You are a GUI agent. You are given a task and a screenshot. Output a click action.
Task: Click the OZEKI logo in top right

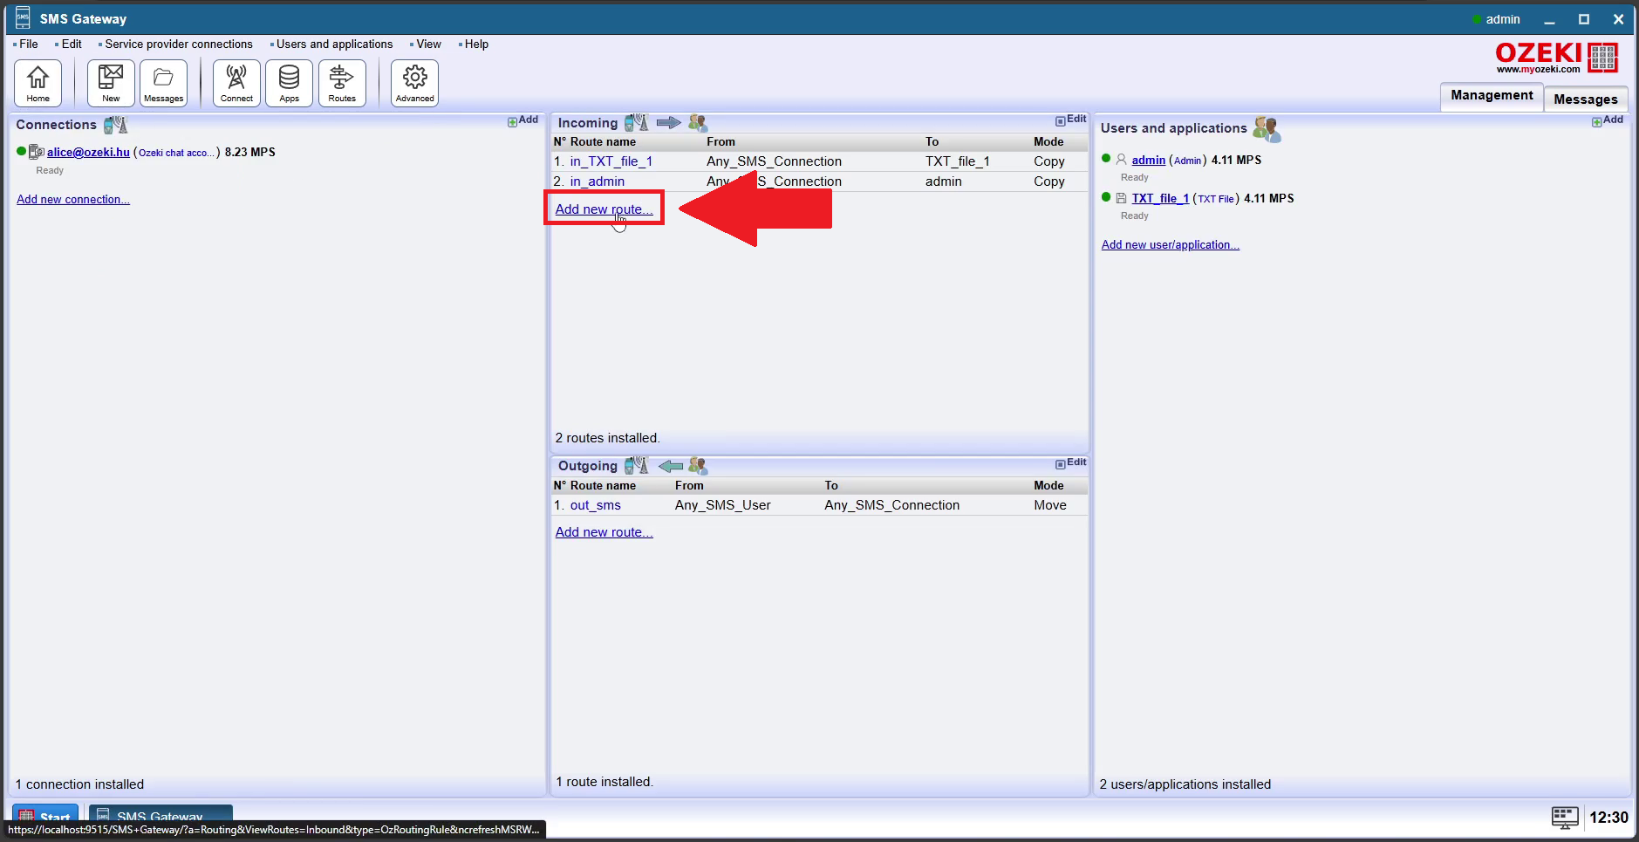1556,58
